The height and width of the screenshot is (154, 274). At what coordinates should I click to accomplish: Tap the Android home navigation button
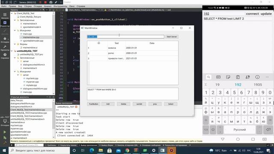tap(238, 139)
